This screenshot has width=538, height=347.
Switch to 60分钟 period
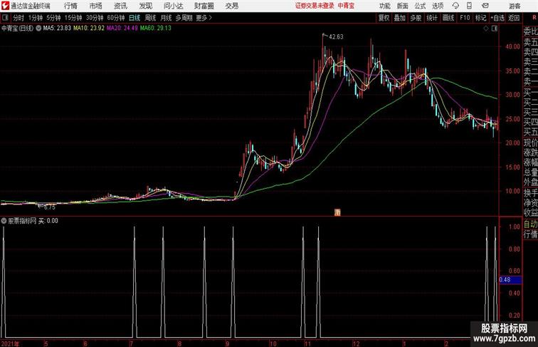click(116, 18)
